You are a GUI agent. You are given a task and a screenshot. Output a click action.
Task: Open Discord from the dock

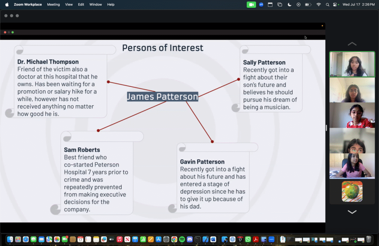(189, 239)
